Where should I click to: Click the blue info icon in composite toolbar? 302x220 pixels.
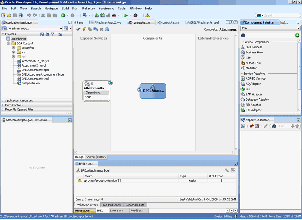pyautogui.click(x=107, y=29)
